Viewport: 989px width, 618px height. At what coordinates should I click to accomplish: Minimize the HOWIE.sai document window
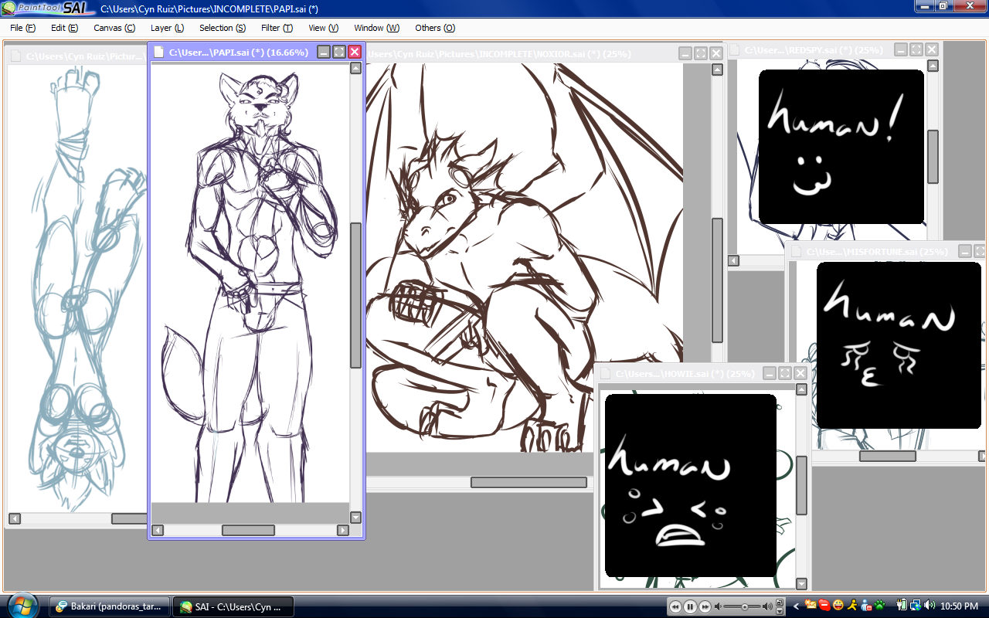click(770, 373)
